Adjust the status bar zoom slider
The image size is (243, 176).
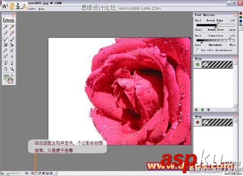tap(13, 174)
